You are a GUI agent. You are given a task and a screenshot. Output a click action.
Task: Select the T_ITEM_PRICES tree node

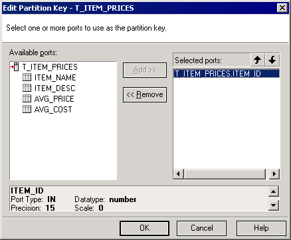(50, 67)
